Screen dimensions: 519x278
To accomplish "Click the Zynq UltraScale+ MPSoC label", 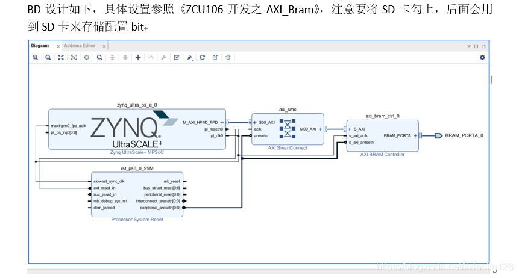I will click(x=137, y=152).
